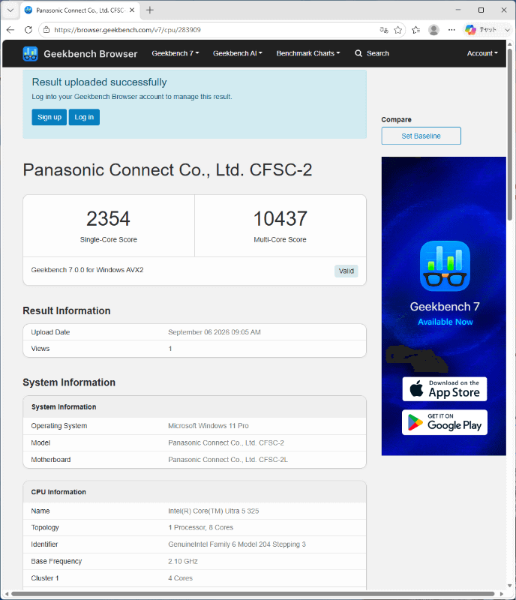Click the text Geekbench 7.0.0 for Windows AVX2
The image size is (516, 600).
point(87,270)
